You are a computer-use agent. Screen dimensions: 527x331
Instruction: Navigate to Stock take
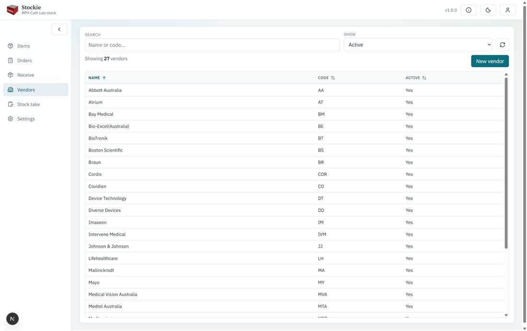35,104
